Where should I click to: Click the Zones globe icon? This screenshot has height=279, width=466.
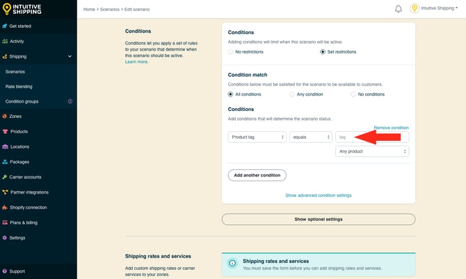tap(5, 117)
